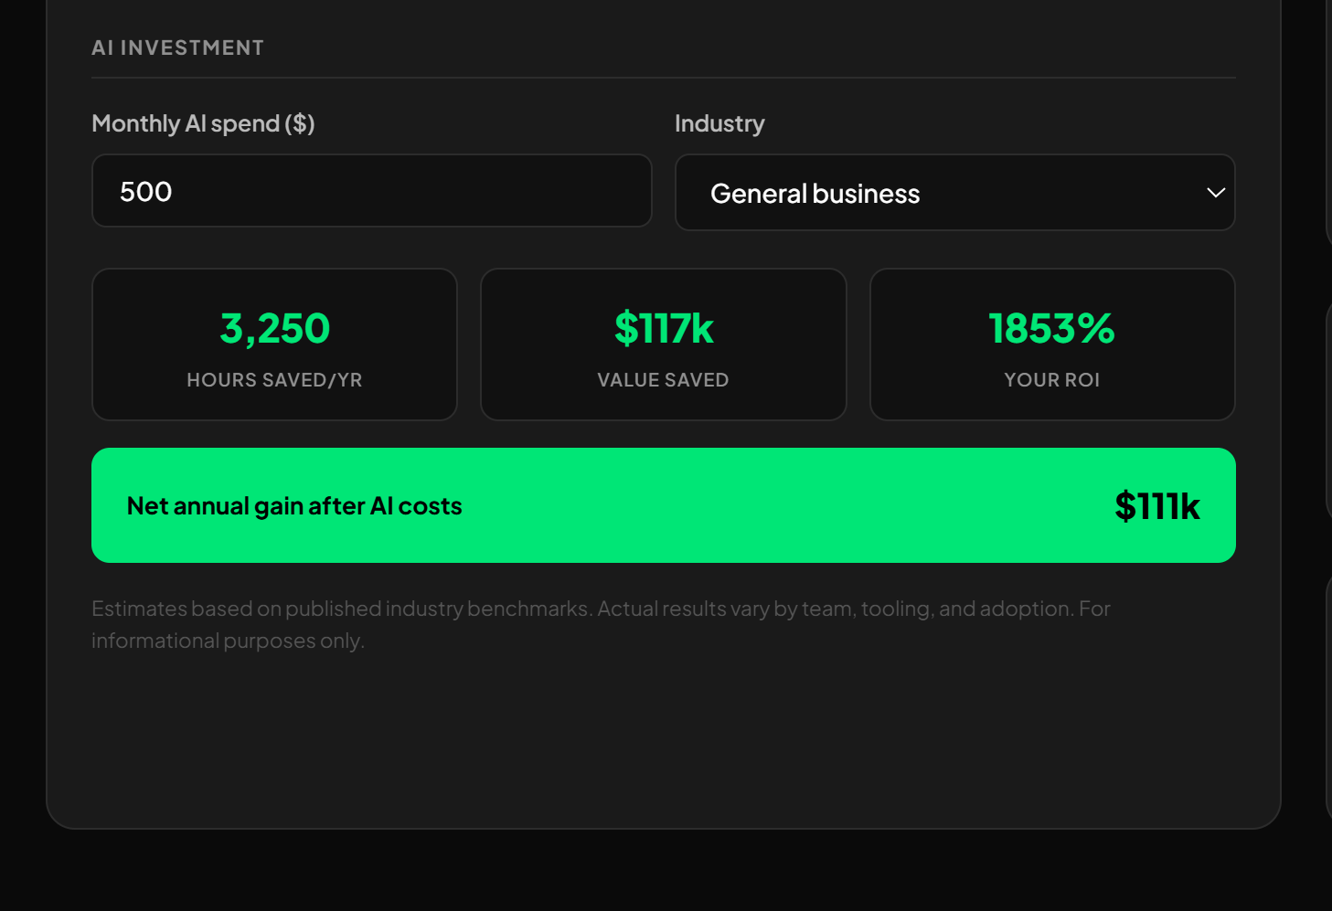This screenshot has width=1332, height=911.
Task: Click the Industry field label
Action: coord(719,122)
